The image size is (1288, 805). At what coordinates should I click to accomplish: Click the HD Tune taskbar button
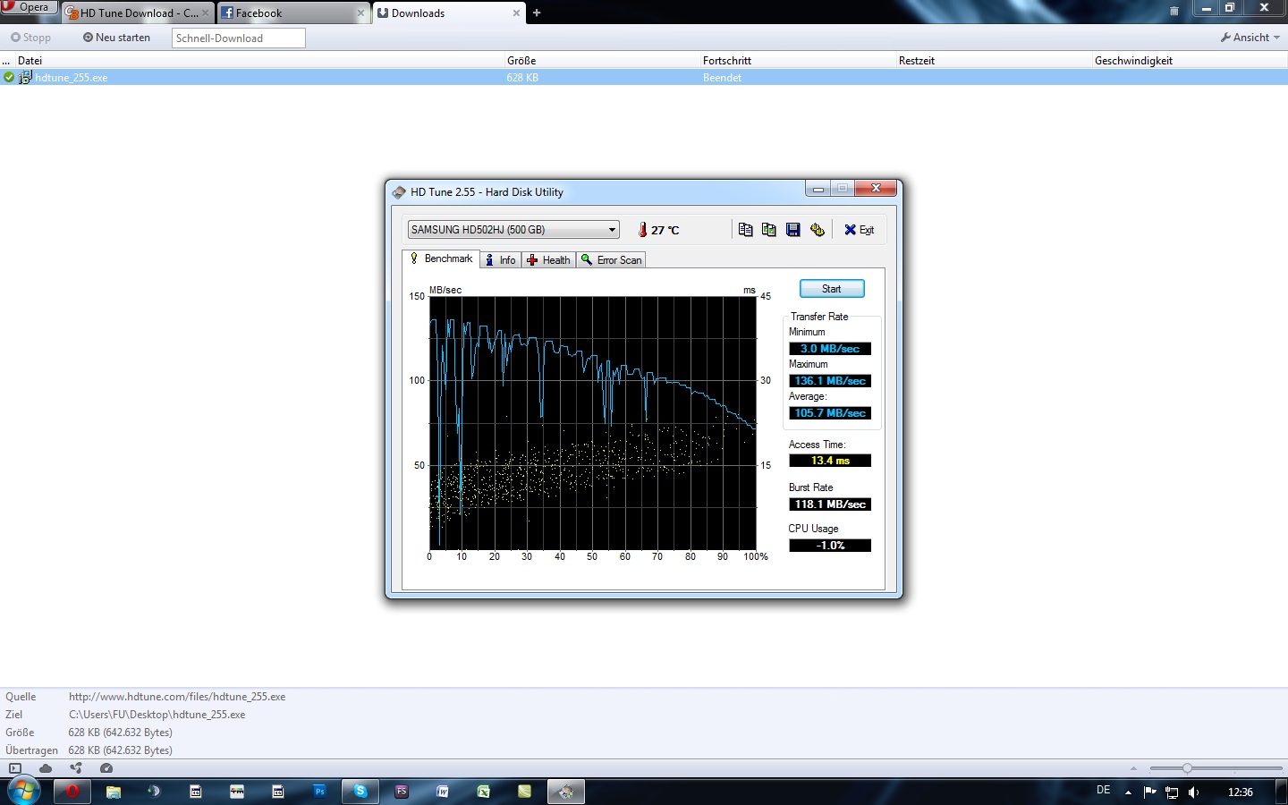(566, 792)
